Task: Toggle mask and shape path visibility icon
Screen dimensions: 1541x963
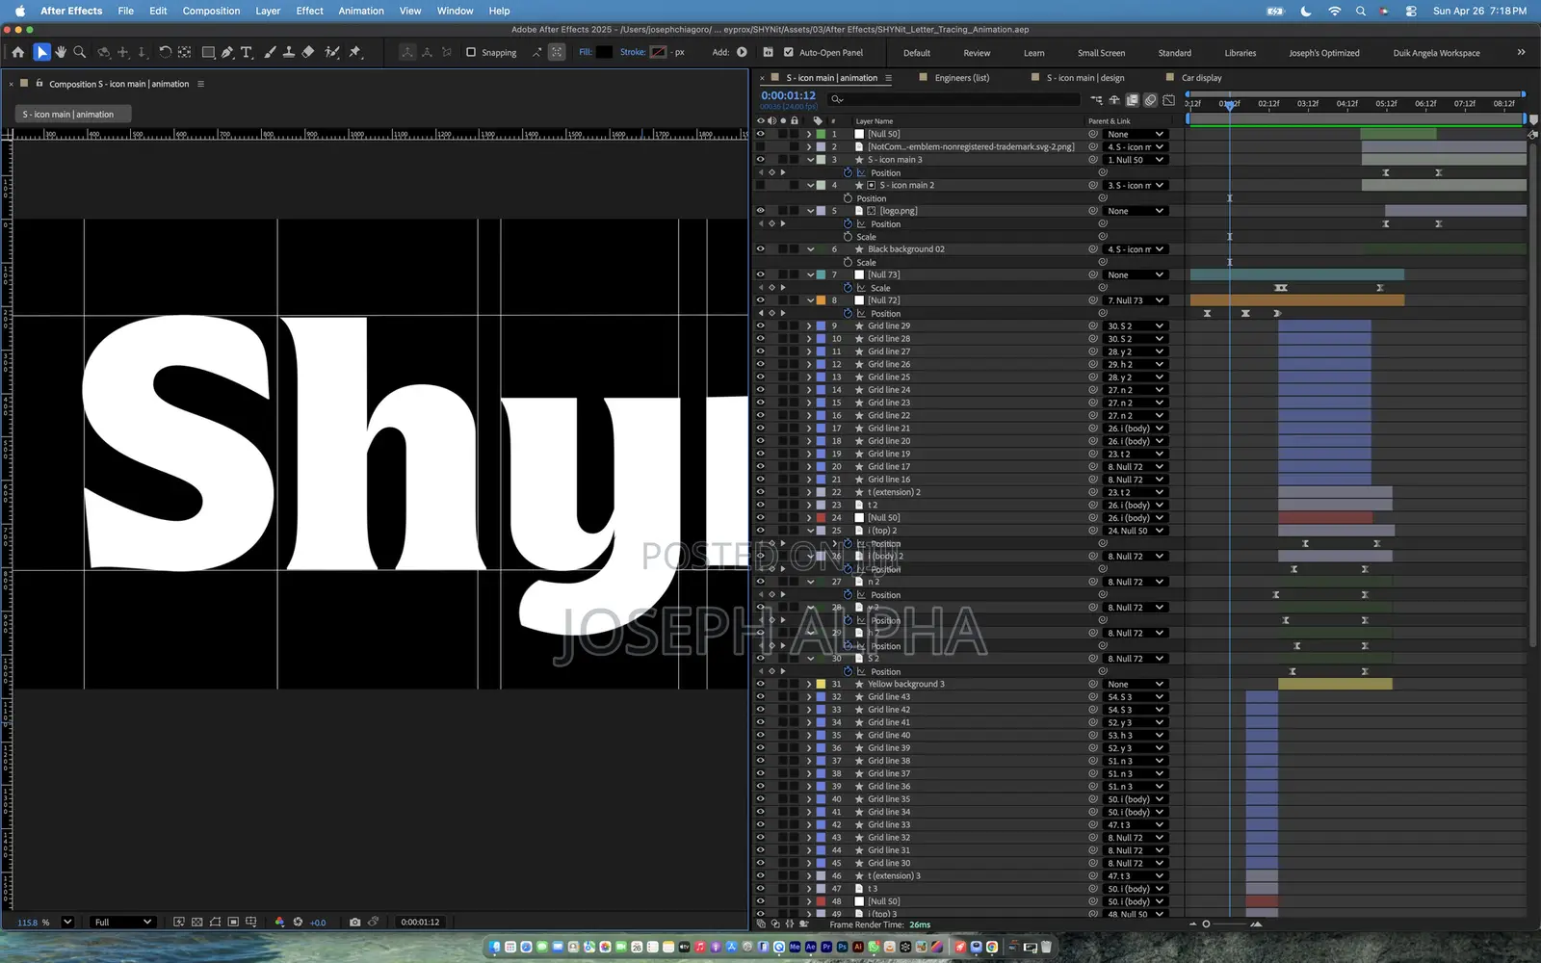Action: click(x=215, y=922)
